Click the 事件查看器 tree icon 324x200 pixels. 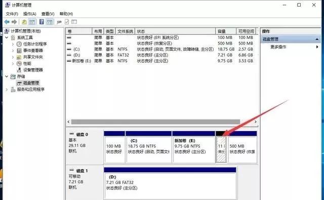(19, 51)
